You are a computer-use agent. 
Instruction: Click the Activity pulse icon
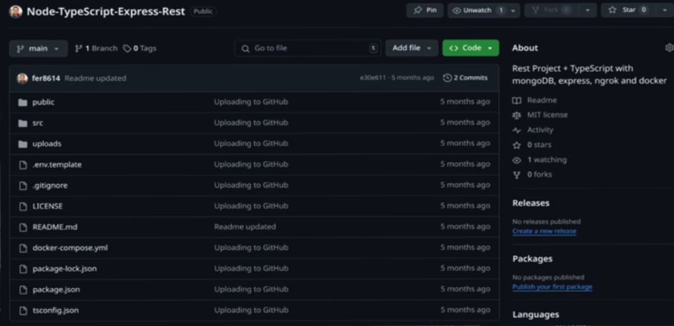[517, 130]
